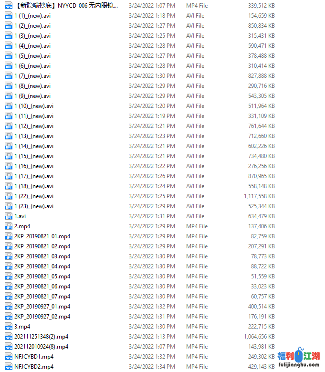The height and width of the screenshot is (372, 325).
Task: Select the MP4 icon for NFJCYBD1.mp4
Action: click(x=9, y=357)
